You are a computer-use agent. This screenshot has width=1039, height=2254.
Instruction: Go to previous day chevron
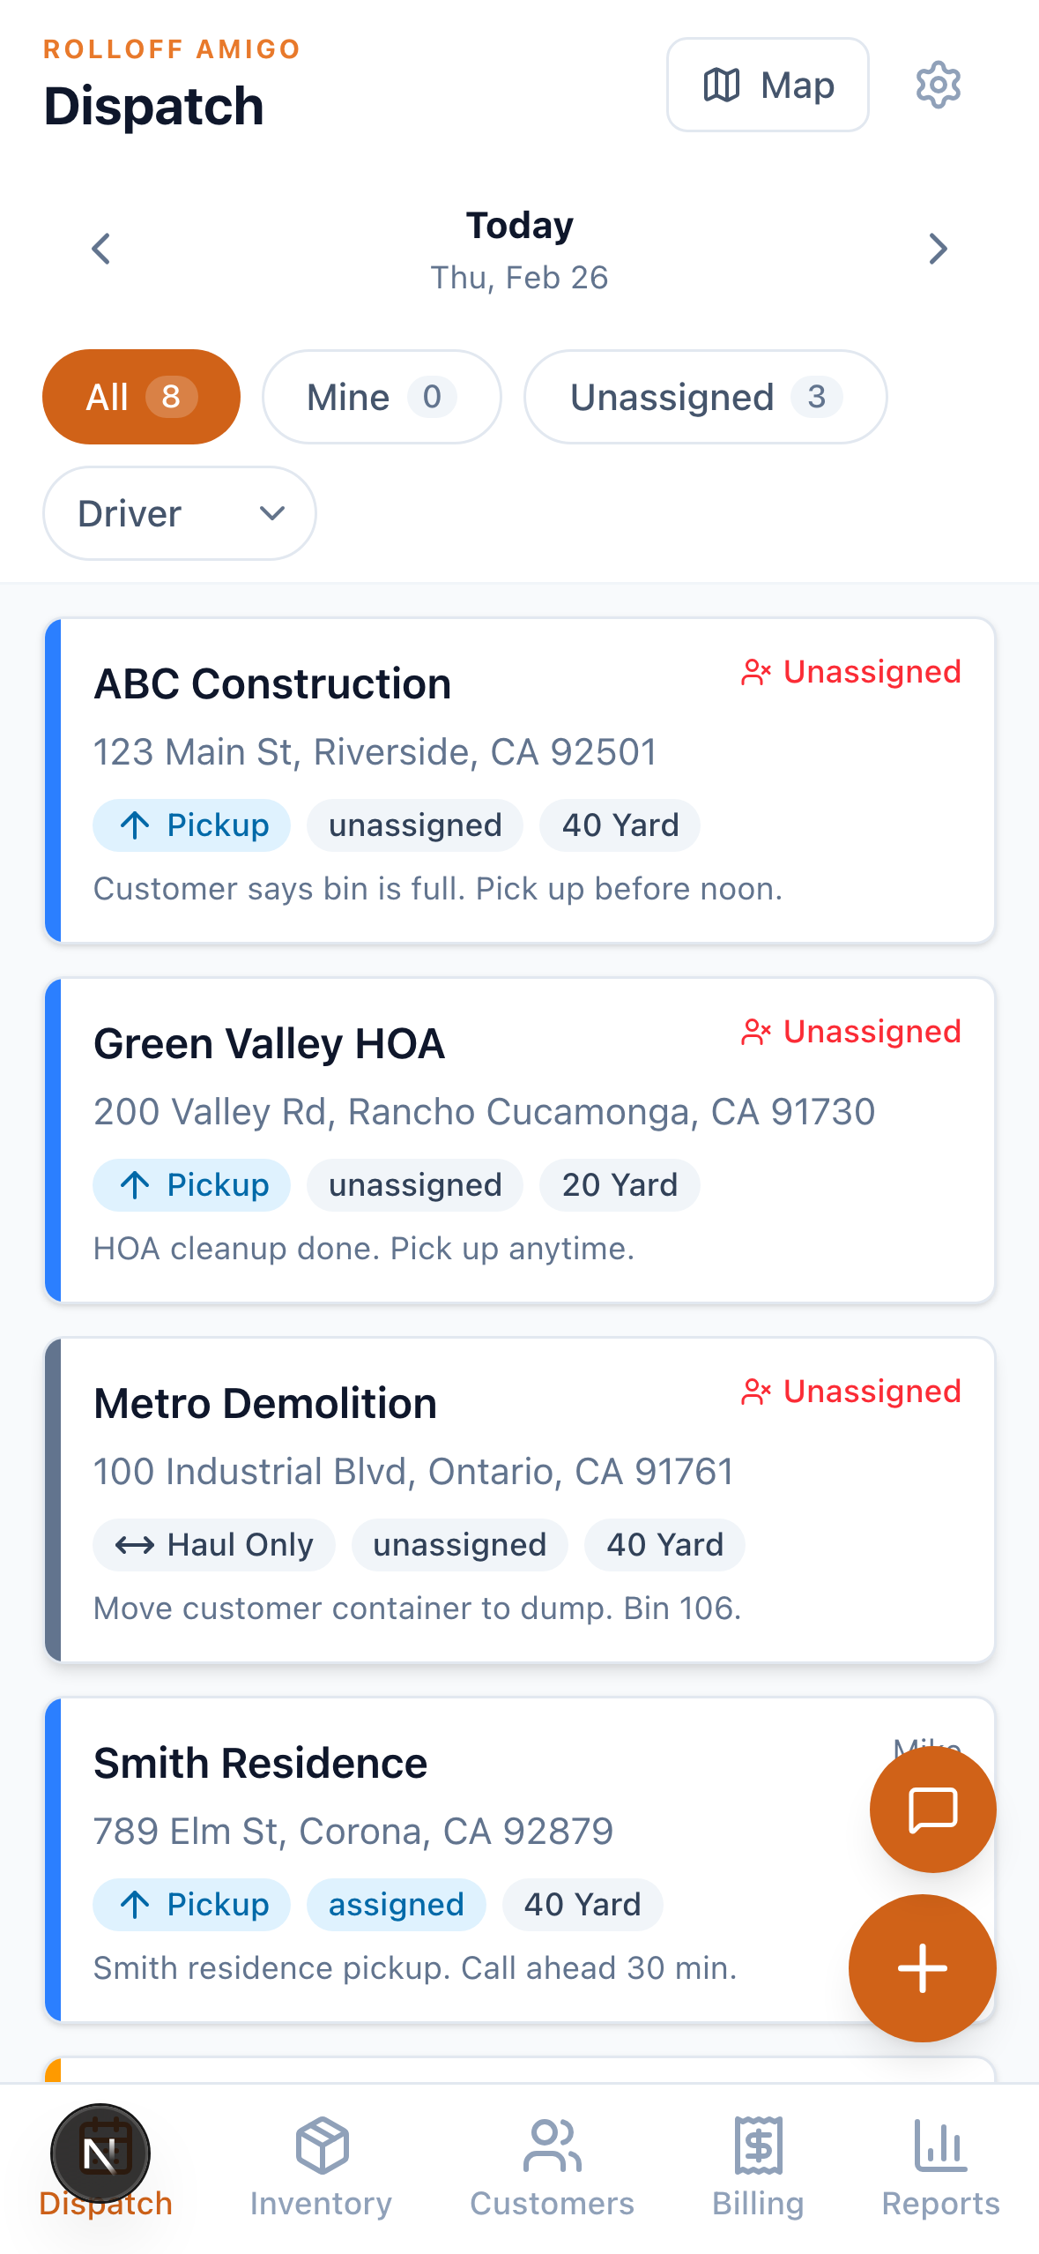101,249
